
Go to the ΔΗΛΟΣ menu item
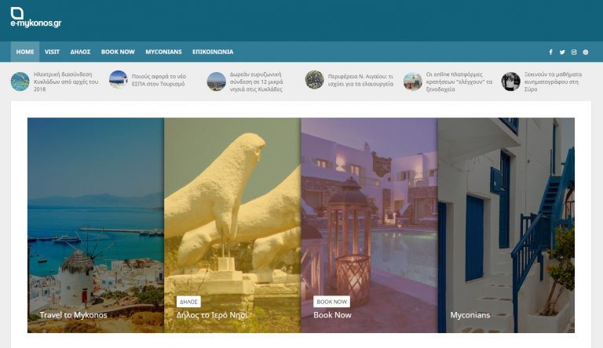[x=80, y=52]
